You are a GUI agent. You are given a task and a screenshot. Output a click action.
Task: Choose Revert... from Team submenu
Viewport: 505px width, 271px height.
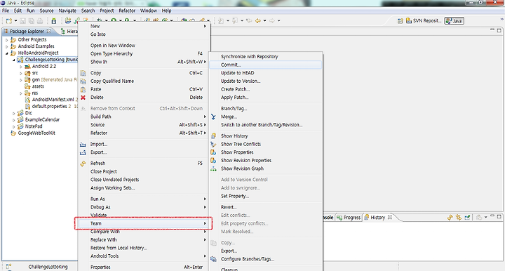pyautogui.click(x=229, y=207)
